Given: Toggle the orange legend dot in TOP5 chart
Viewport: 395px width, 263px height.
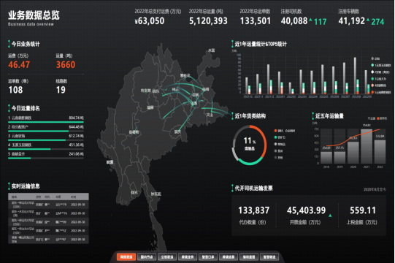Looking at the screenshot, I should tap(372, 92).
